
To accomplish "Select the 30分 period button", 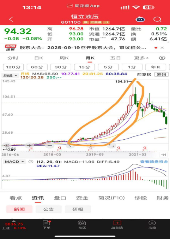I will [x=61, y=67].
